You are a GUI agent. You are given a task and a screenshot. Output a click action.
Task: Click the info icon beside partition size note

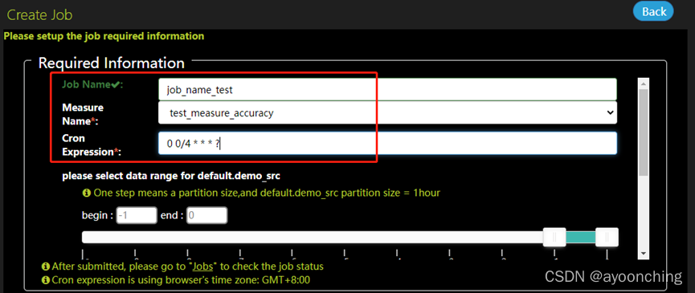[87, 193]
